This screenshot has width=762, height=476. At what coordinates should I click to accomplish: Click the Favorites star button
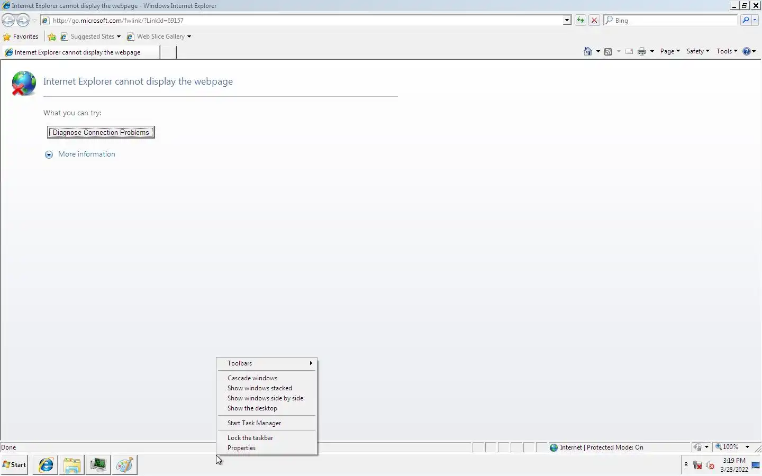(21, 36)
